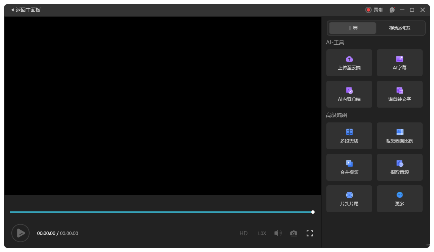Image resolution: width=434 pixels, height=252 pixels.
Task: Switch to the 视频列表 video list tab
Action: pos(400,28)
